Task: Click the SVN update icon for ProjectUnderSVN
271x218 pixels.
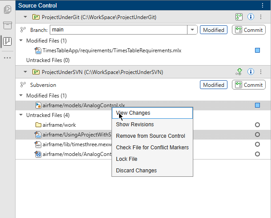Action: (239, 72)
